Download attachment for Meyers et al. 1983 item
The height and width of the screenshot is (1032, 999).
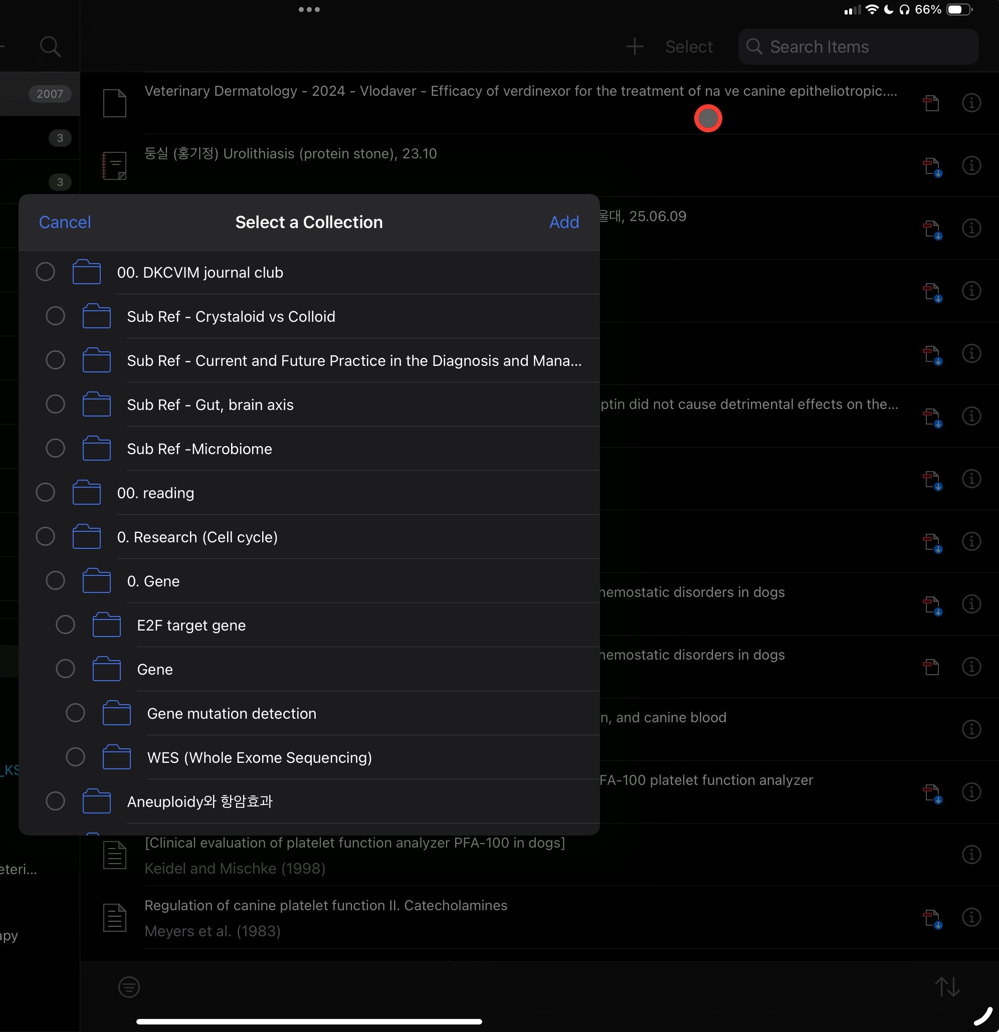[x=932, y=918]
